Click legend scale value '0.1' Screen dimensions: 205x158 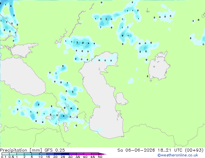4,157
